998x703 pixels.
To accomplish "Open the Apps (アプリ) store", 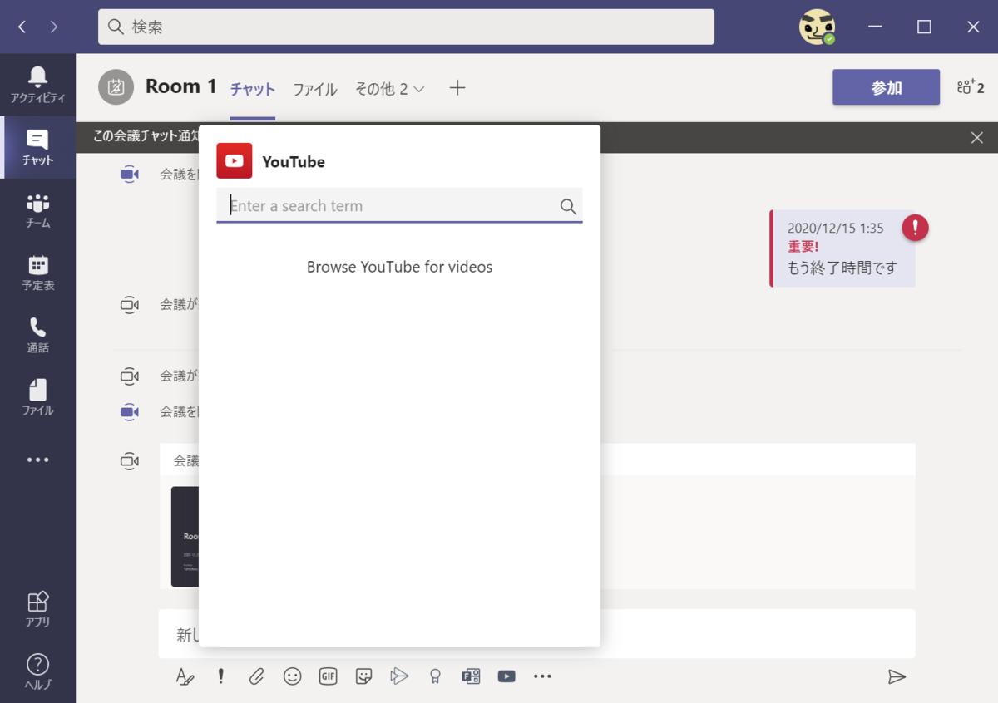I will (37, 609).
